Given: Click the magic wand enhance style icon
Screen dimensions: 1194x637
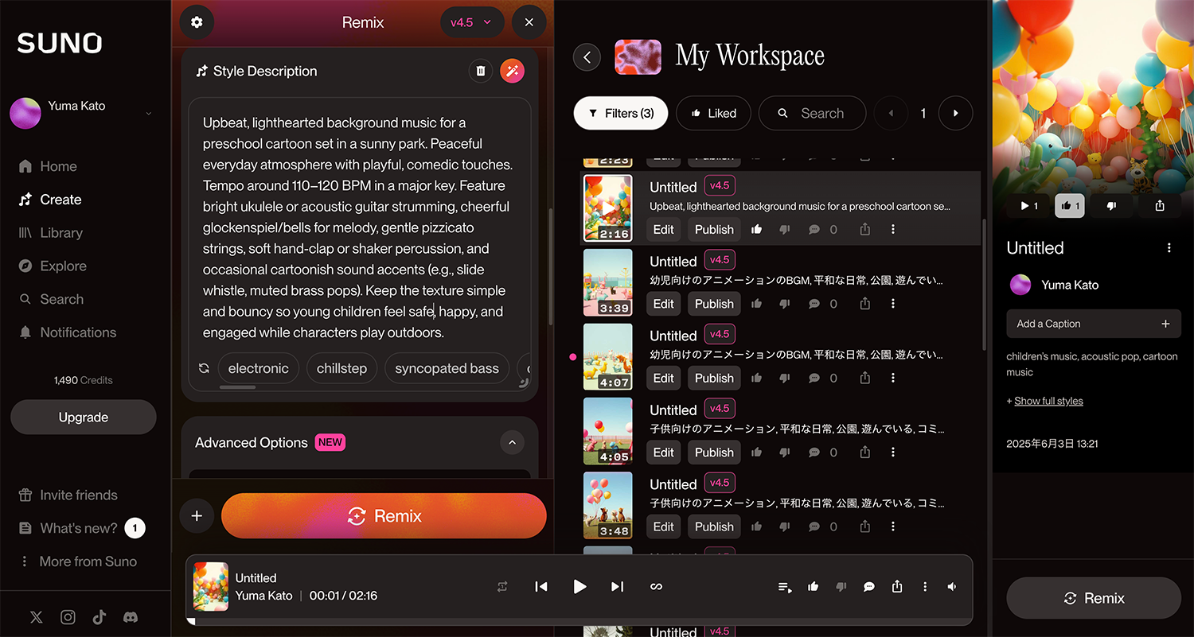Looking at the screenshot, I should [513, 71].
